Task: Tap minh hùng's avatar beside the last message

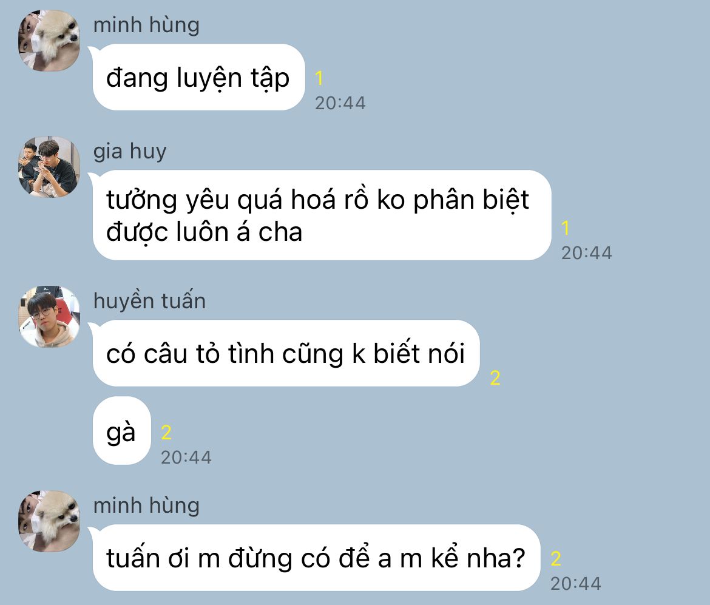Action: coord(49,521)
